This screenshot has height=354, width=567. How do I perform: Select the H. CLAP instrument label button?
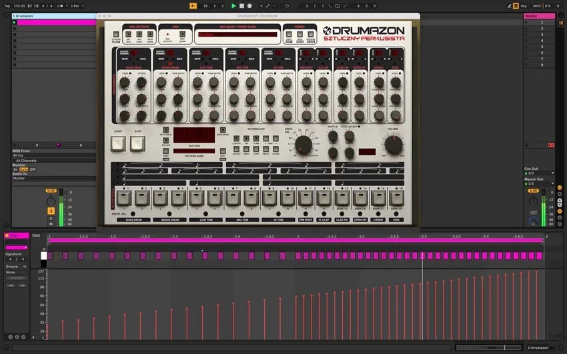(324, 219)
